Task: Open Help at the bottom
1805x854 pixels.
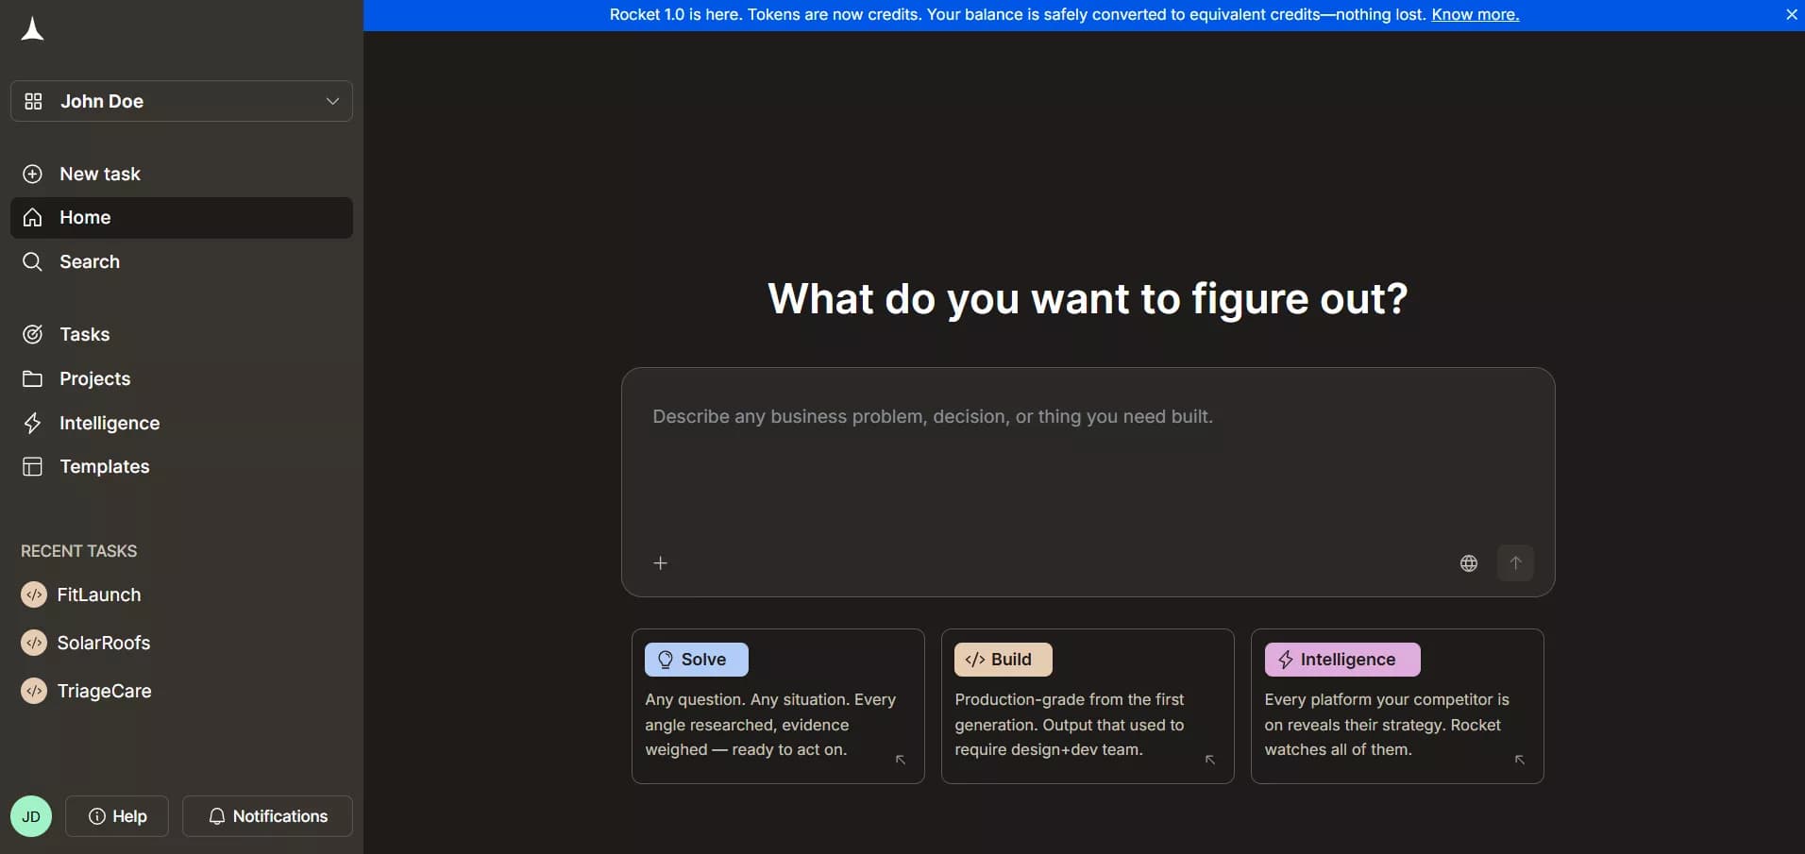Action: coord(118,816)
